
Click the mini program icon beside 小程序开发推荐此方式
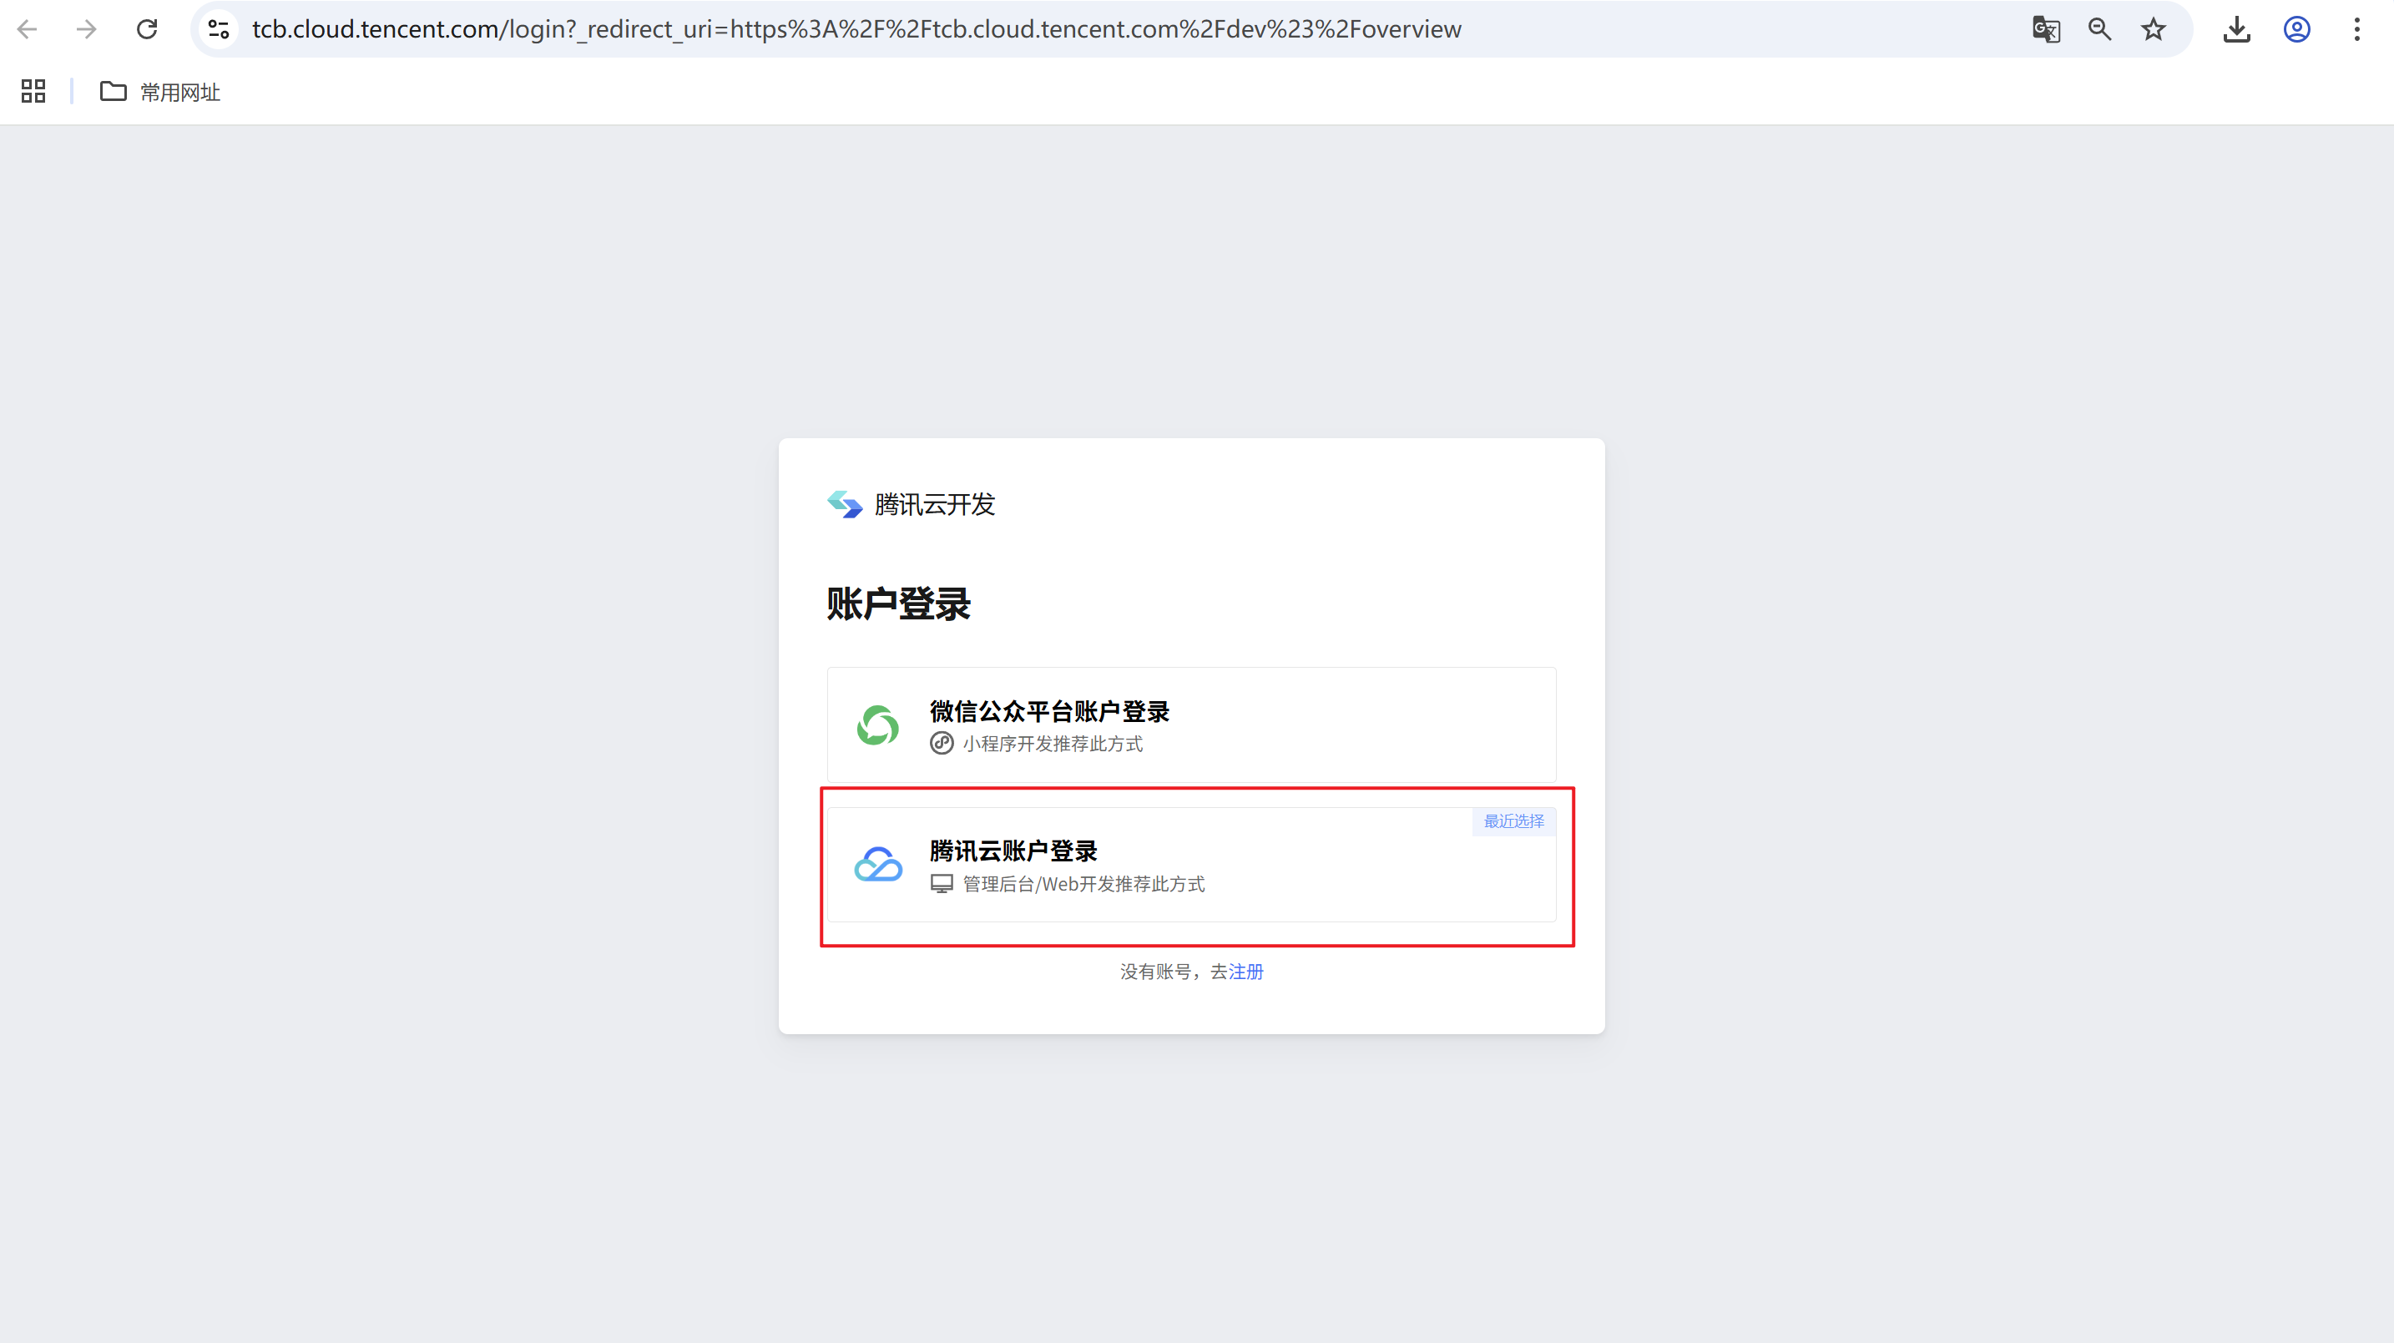(942, 744)
